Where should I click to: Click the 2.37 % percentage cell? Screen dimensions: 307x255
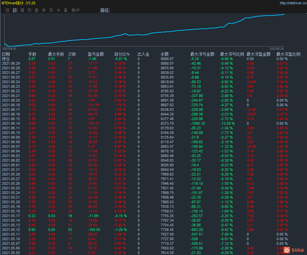tap(120, 123)
